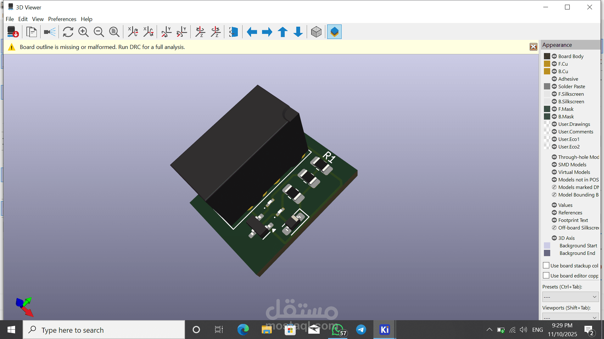604x339 pixels.
Task: Check Use board editor copper colors
Action: [546, 276]
